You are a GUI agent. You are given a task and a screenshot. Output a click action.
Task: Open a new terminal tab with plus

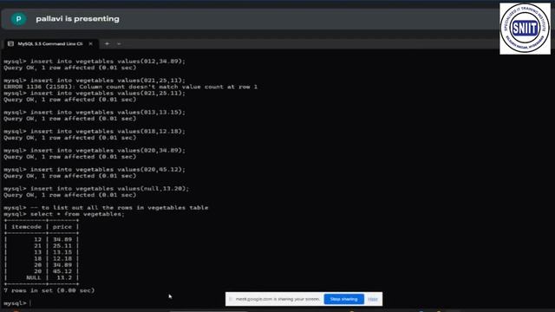107,44
